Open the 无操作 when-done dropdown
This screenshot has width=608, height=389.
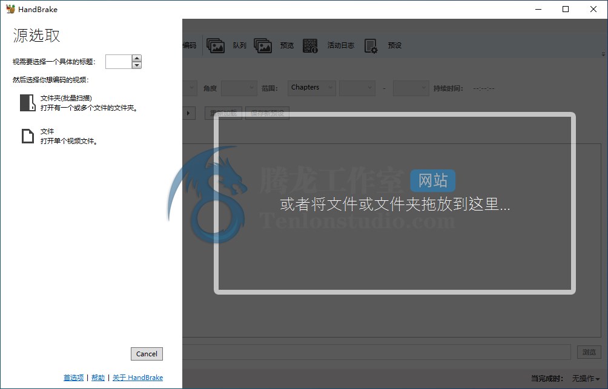tap(586, 378)
